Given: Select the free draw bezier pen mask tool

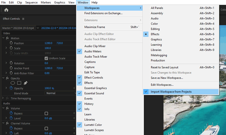Looking at the screenshot, I should point(25,83).
